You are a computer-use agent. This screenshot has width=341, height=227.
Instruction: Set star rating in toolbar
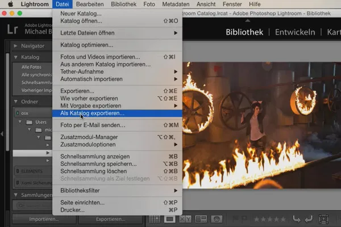click(x=269, y=219)
